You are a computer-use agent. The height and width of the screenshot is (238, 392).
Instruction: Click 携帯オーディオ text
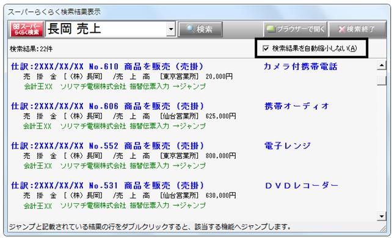(x=297, y=106)
